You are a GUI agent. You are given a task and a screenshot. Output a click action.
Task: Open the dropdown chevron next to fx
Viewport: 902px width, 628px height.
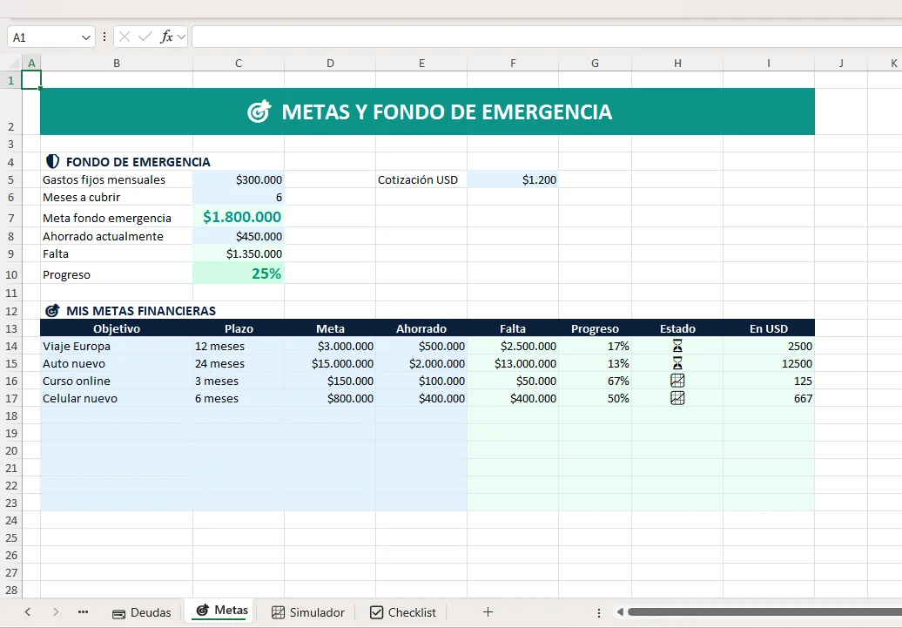[x=180, y=37]
